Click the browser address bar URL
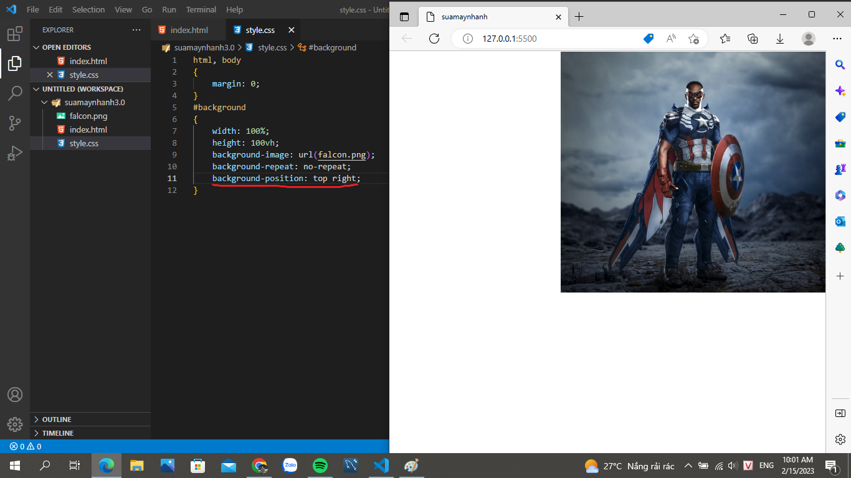851x478 pixels. (x=509, y=39)
